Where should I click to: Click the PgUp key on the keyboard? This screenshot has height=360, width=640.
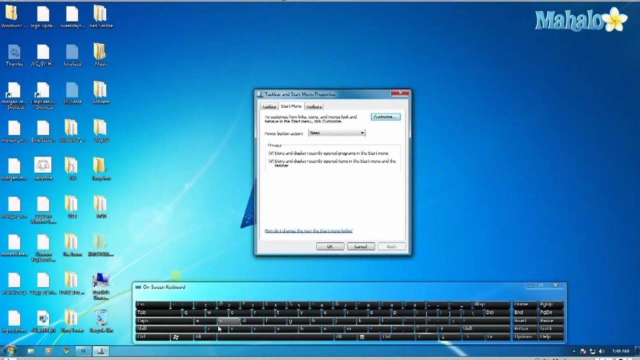551,304
